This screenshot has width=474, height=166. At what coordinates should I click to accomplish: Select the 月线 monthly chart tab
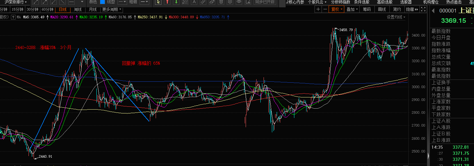[x=93, y=9]
